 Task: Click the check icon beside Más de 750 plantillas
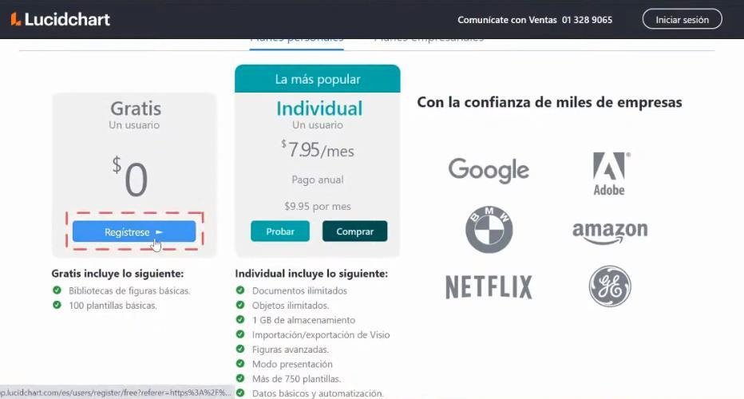240,378
